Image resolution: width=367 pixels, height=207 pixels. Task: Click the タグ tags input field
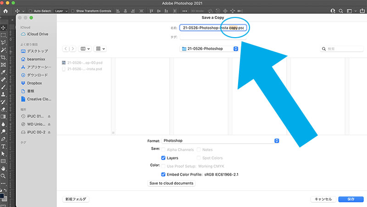(213, 37)
